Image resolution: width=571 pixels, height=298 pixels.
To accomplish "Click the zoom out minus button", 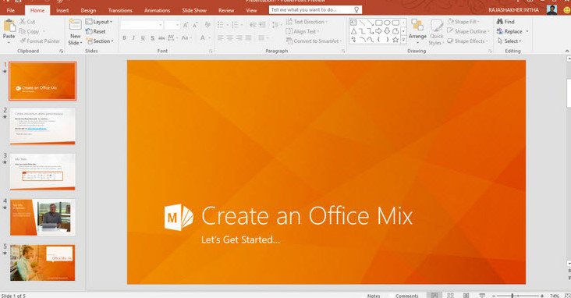I will pyautogui.click(x=494, y=296).
